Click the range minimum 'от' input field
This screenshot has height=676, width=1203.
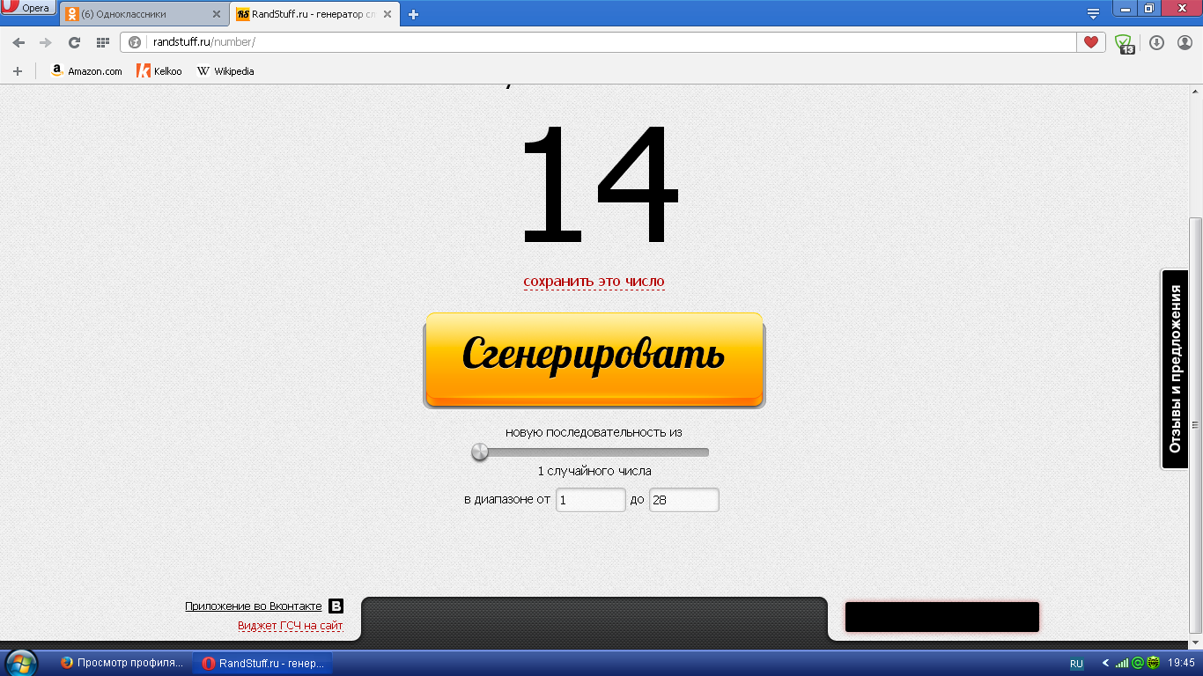point(590,500)
